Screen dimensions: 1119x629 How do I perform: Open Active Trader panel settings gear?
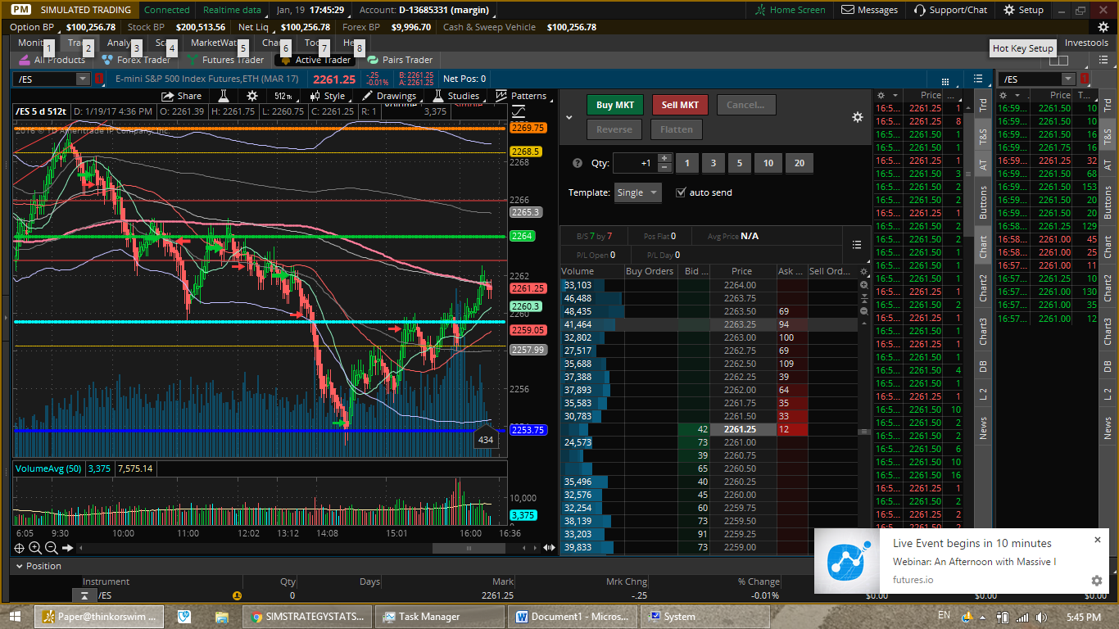tap(858, 117)
